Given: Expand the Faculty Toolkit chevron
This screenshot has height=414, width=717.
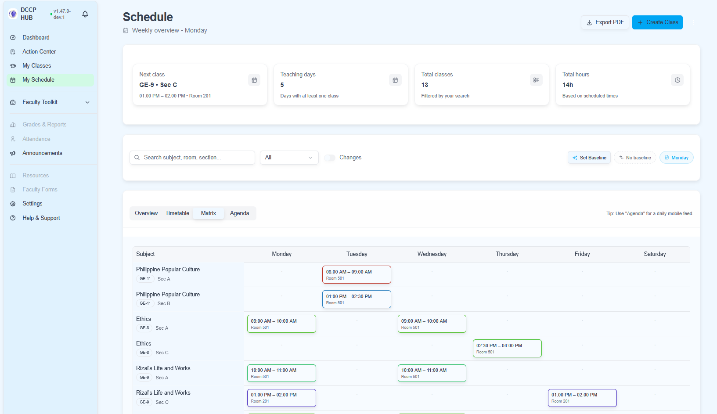Looking at the screenshot, I should [87, 102].
